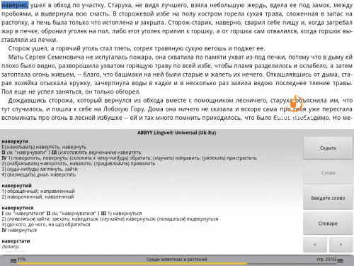354x266 pixels.
Task: Go to next entry with the > button
Action: [341, 245]
